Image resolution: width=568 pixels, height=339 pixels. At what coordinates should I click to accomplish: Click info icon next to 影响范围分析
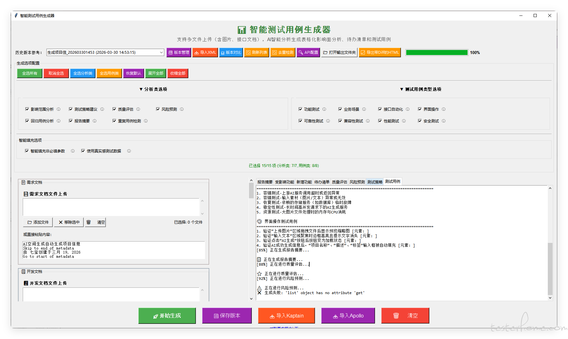click(x=58, y=109)
